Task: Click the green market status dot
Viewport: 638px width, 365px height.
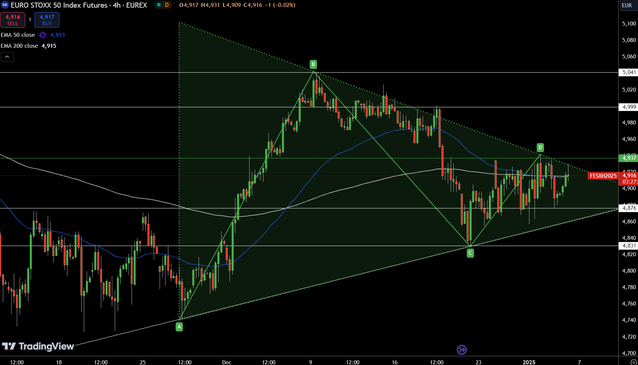Action: pos(159,5)
